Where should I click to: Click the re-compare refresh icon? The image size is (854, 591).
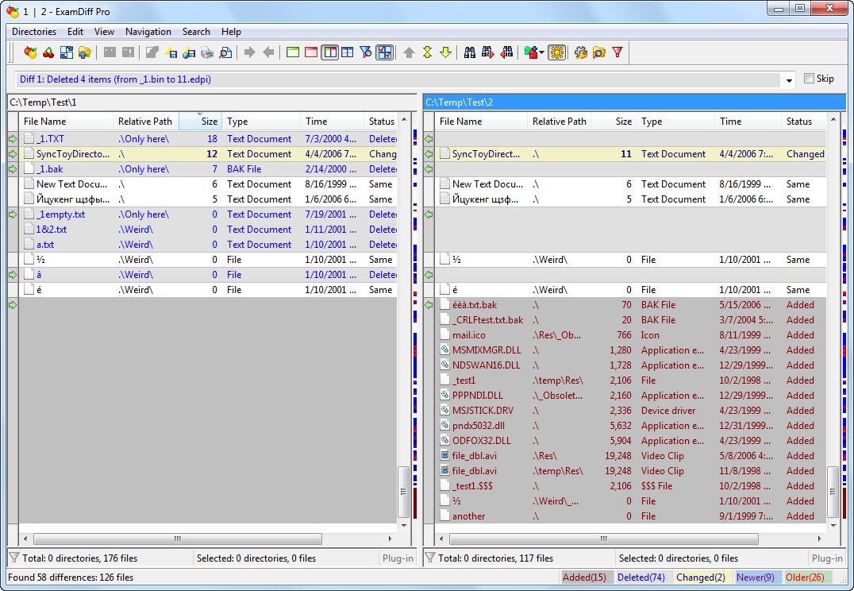click(67, 52)
